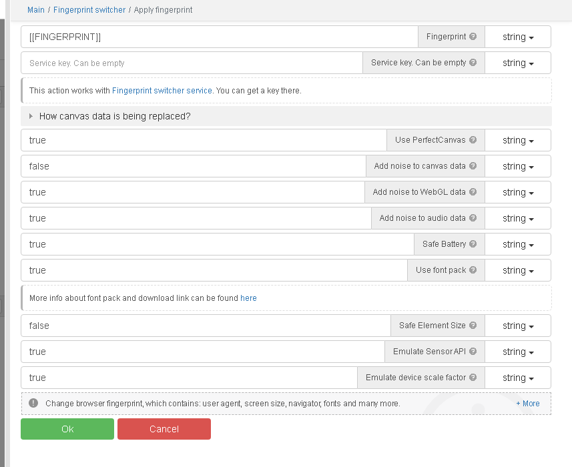The height and width of the screenshot is (467, 572).
Task: Open string type dropdown for Fingerprint field
Action: pos(518,37)
